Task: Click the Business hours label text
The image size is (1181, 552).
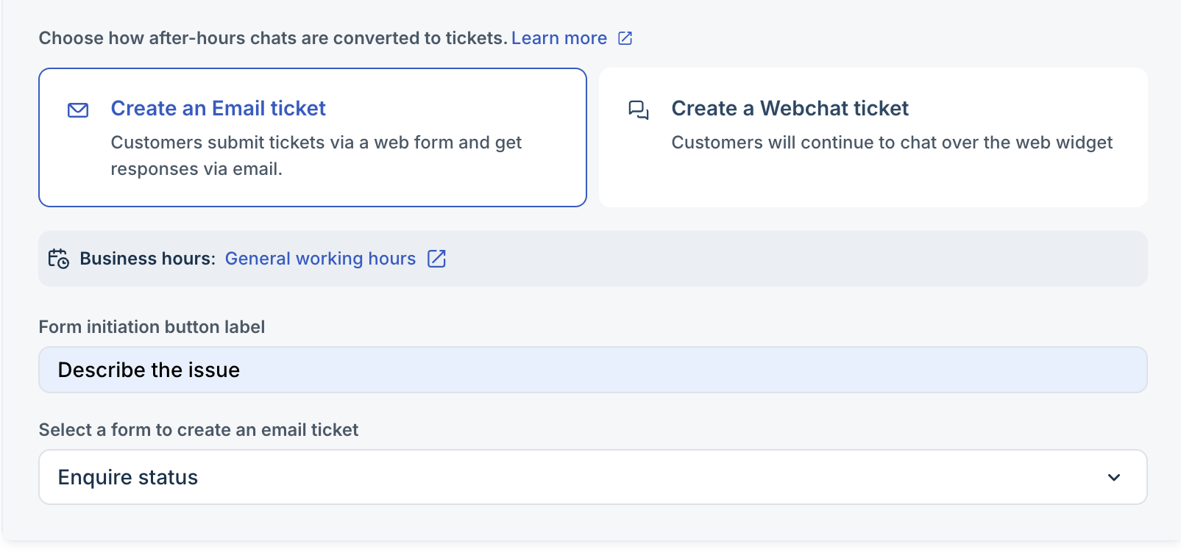Action: (x=147, y=259)
